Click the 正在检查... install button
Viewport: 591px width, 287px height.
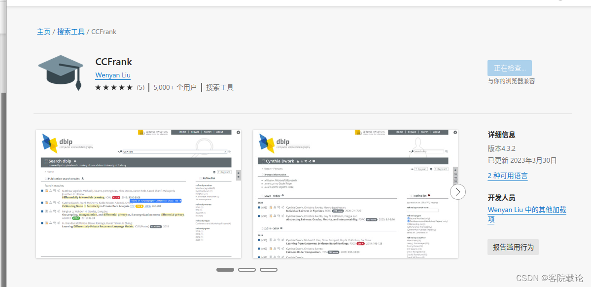[x=510, y=68]
